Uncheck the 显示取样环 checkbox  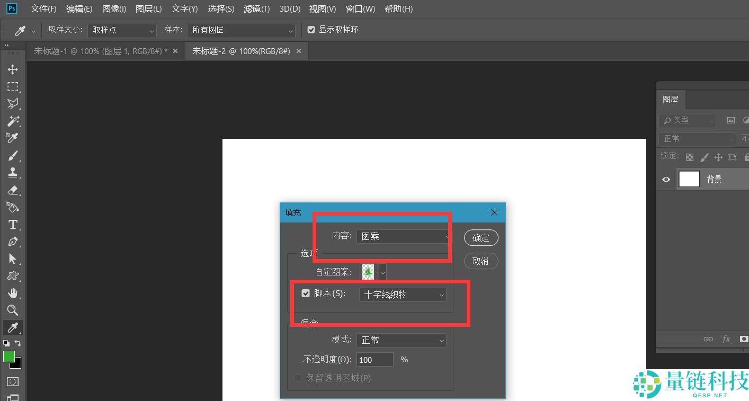[x=311, y=30]
